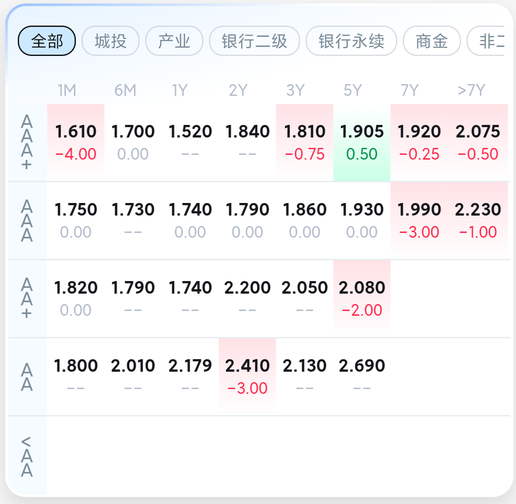Switch to the 城投 tab
516x504 pixels.
coord(111,41)
